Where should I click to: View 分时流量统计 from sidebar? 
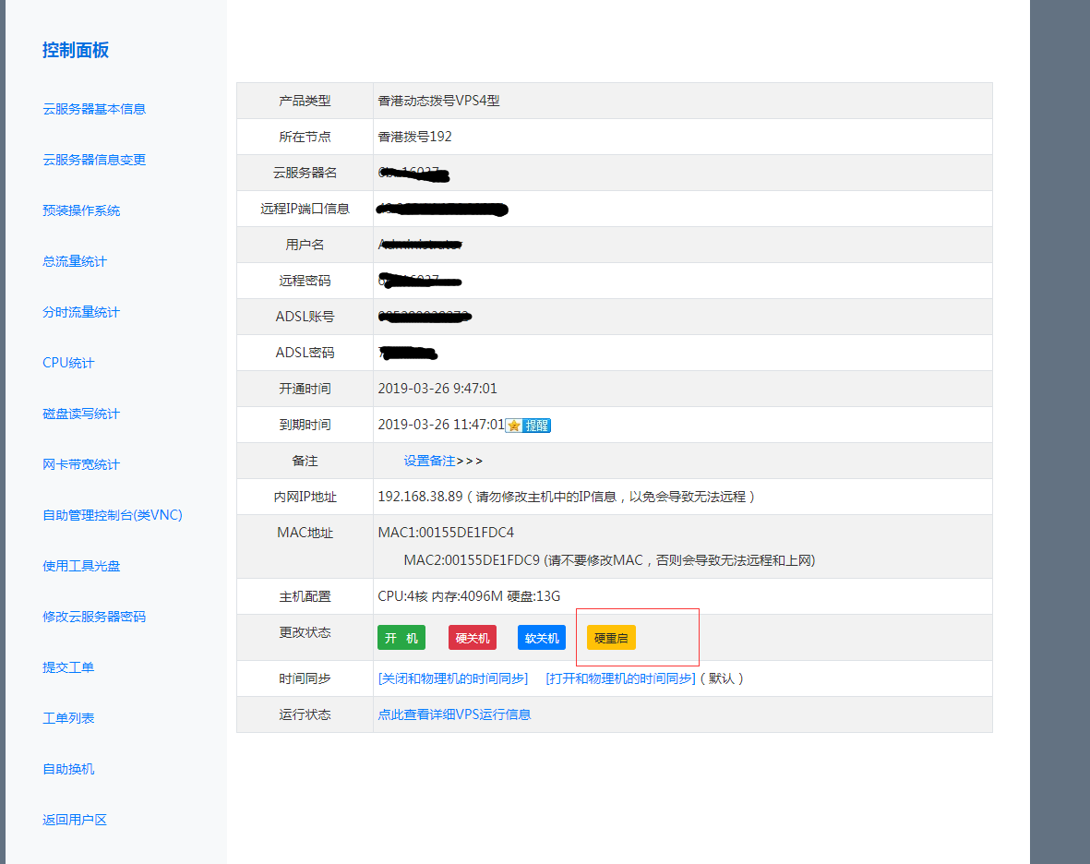pyautogui.click(x=81, y=312)
